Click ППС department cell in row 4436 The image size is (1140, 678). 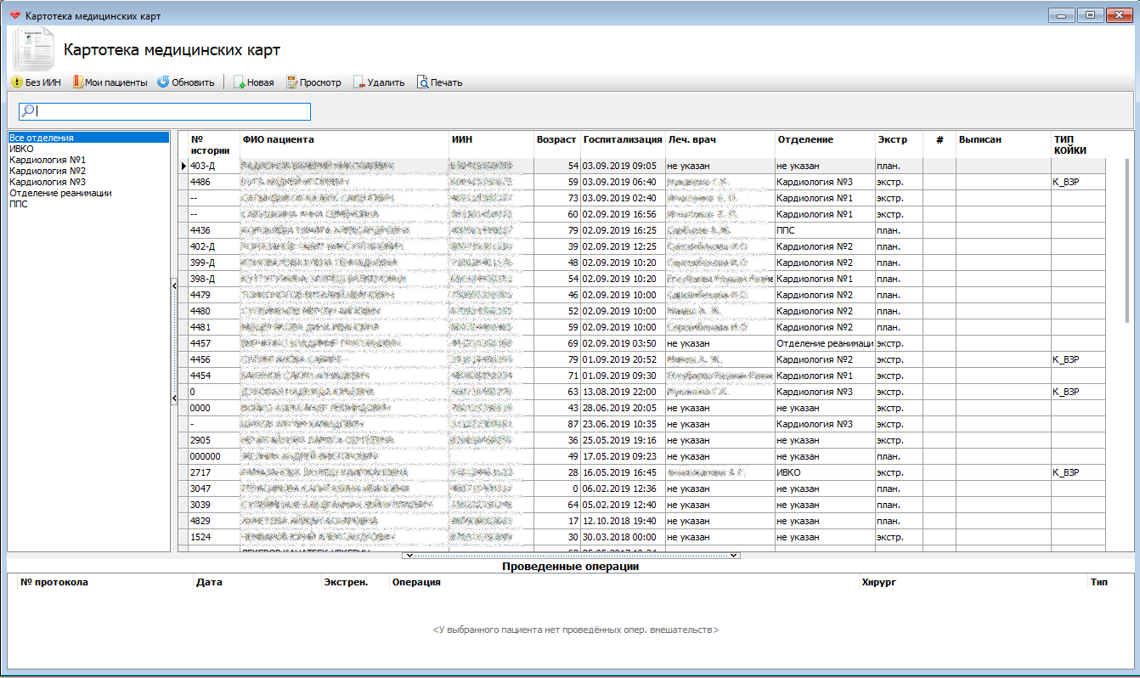click(825, 230)
